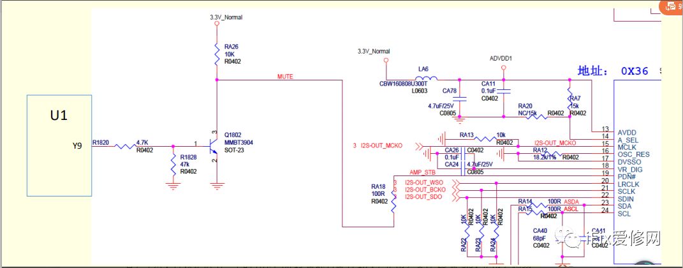Image resolution: width=683 pixels, height=268 pixels.
Task: Click the Q1802 transistor designator
Action: [233, 135]
